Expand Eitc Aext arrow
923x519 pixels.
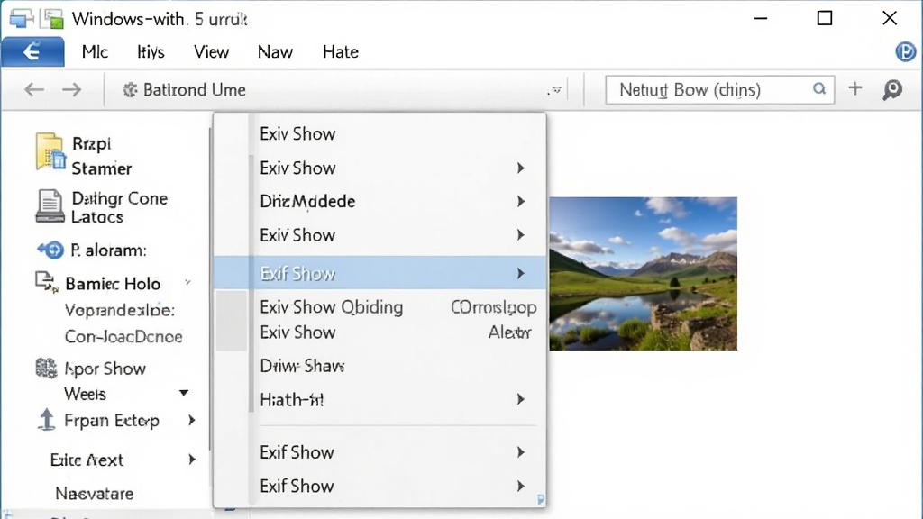pos(192,460)
